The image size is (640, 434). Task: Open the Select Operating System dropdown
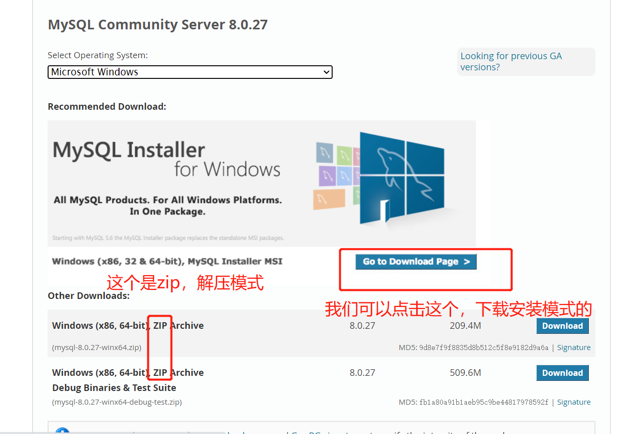click(190, 72)
